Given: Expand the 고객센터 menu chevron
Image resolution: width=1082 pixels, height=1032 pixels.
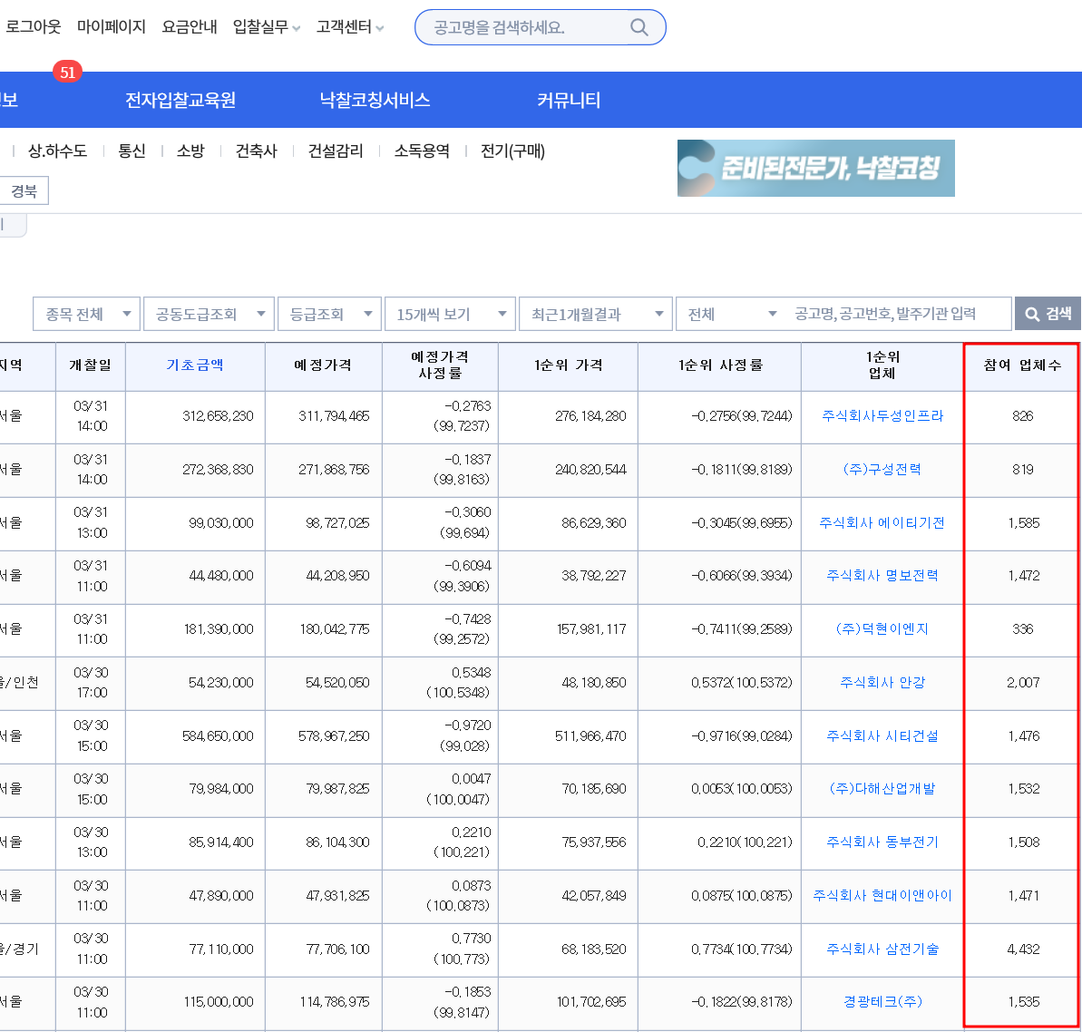Looking at the screenshot, I should tap(379, 28).
